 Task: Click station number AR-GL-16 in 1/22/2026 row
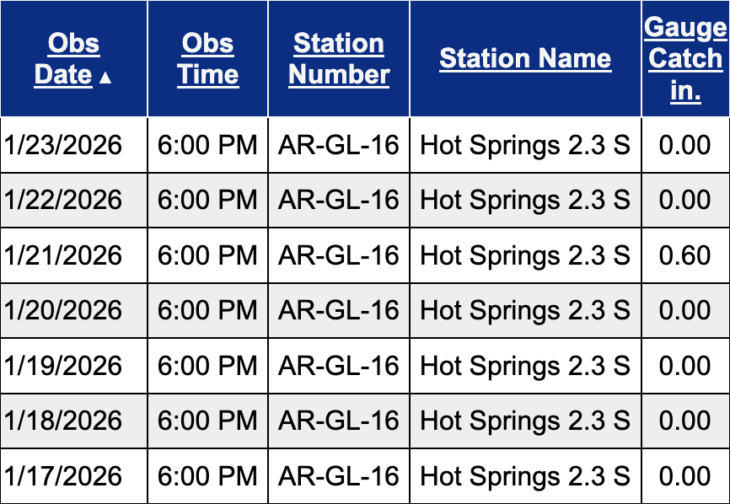339,200
